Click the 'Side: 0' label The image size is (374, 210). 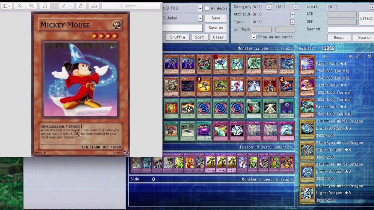pyautogui.click(x=143, y=179)
